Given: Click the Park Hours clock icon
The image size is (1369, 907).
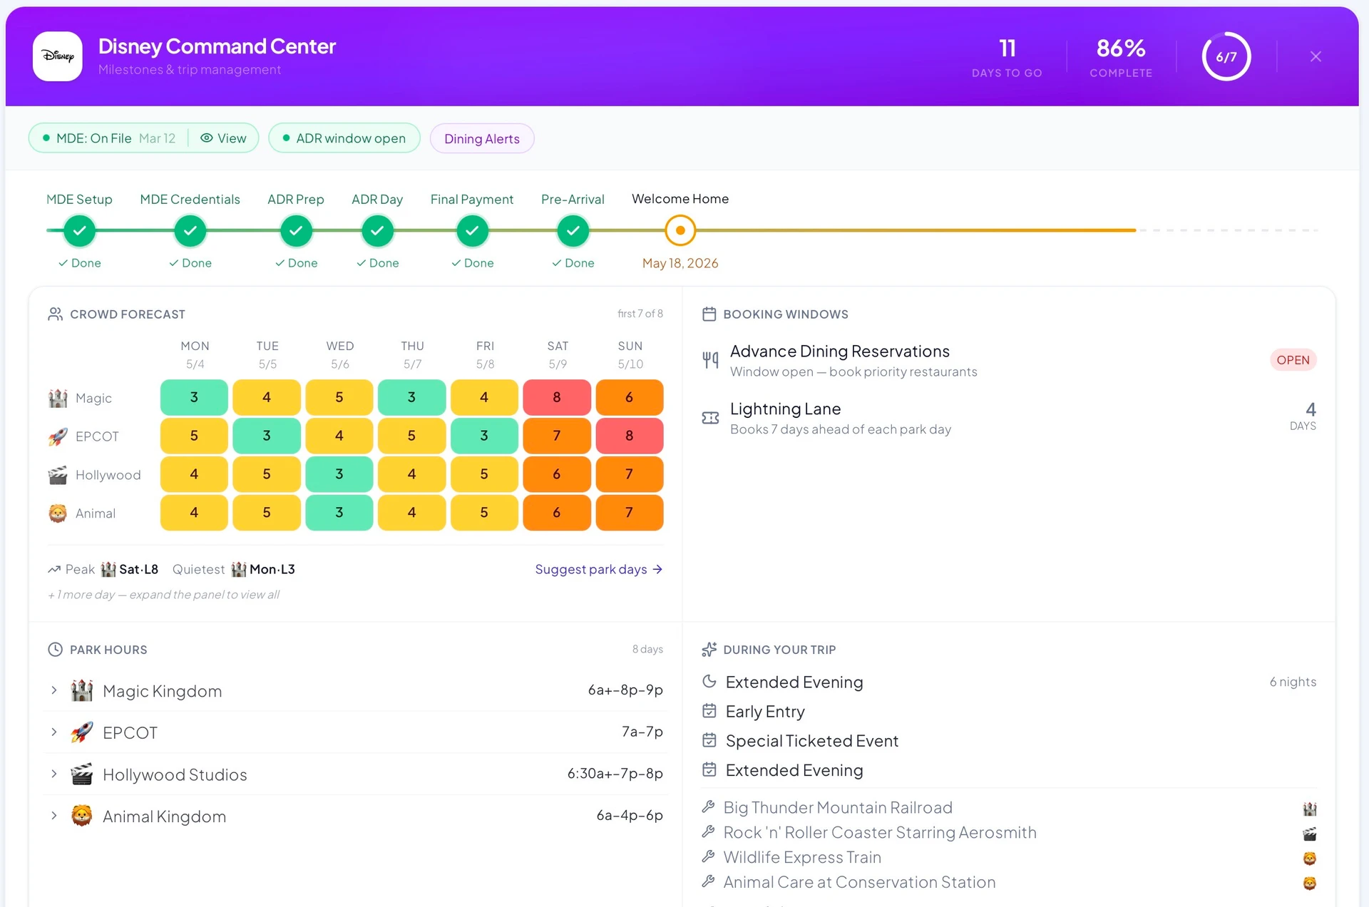Looking at the screenshot, I should [x=55, y=650].
